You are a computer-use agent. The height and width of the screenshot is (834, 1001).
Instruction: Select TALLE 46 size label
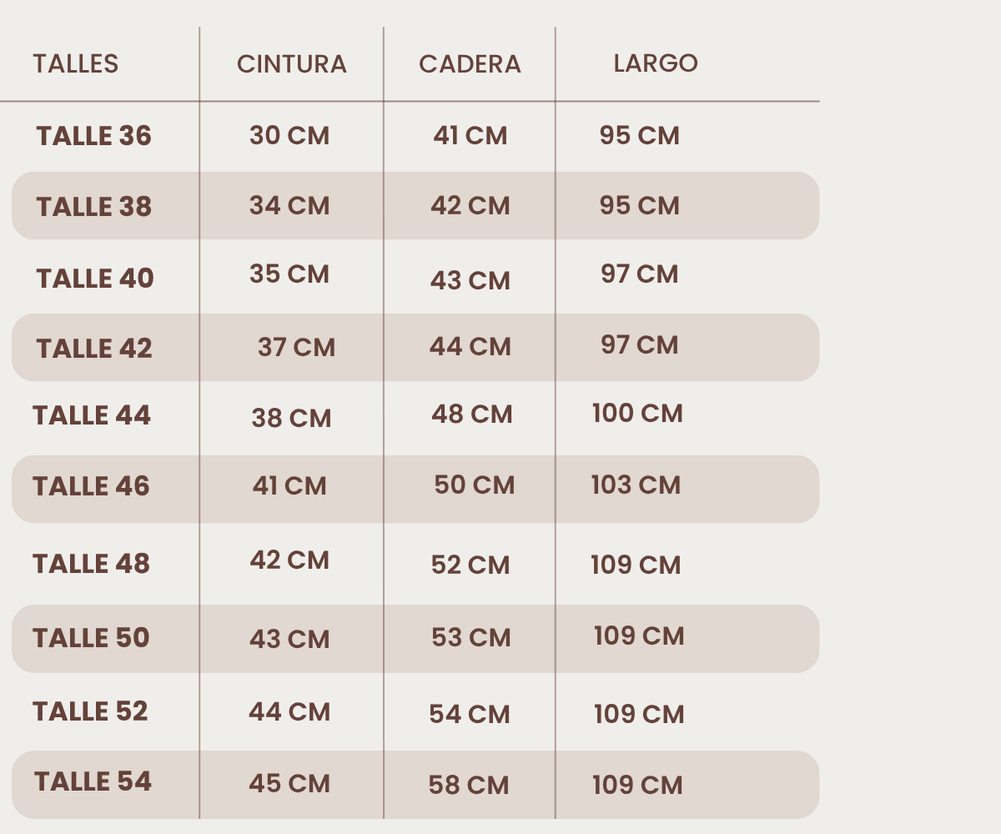(91, 486)
